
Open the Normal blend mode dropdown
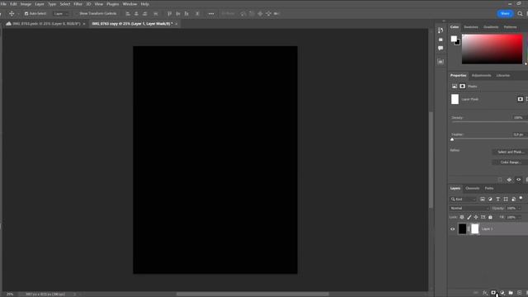tap(469, 208)
